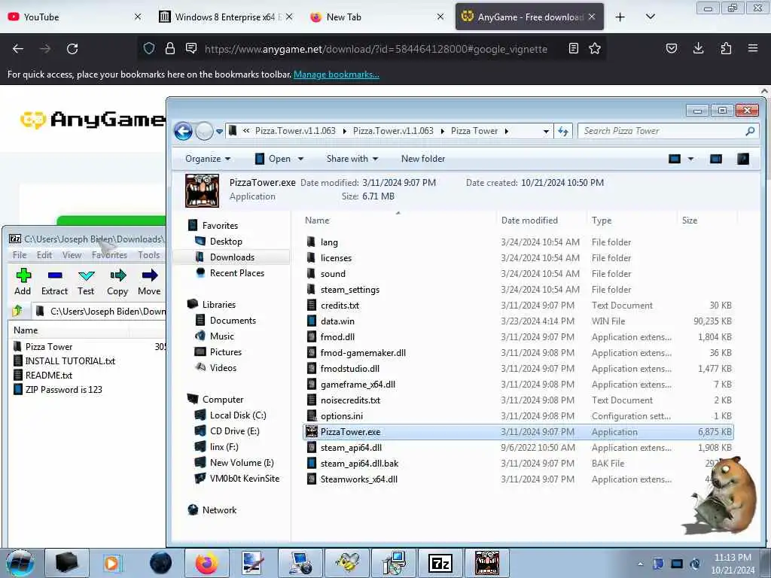Click the 7-Zip Extract button
Viewport: 771px width, 578px height.
54,282
